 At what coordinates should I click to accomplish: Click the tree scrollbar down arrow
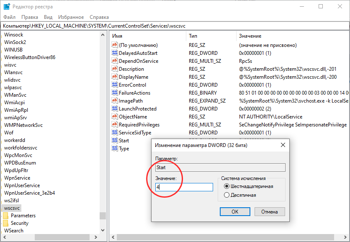coord(103,230)
